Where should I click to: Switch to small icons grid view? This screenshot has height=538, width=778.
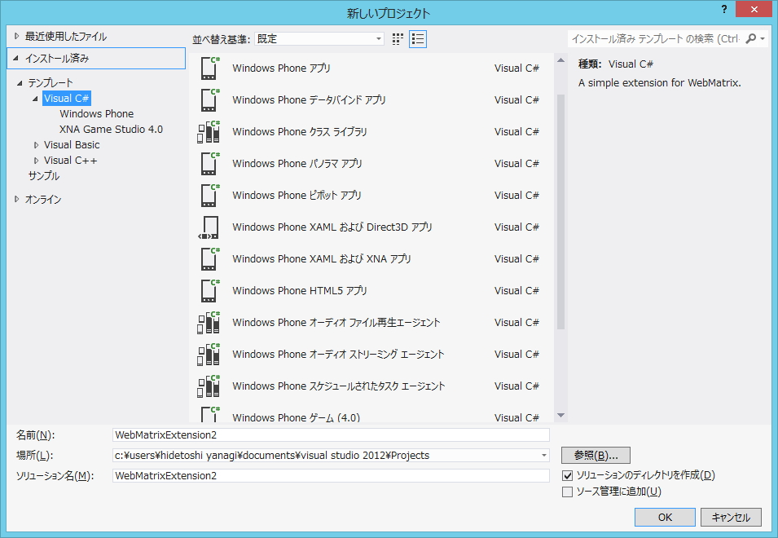398,38
